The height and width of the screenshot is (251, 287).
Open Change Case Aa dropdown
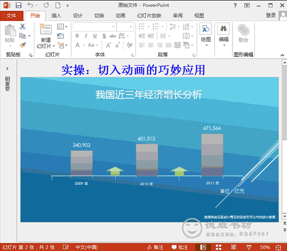pyautogui.click(x=93, y=45)
